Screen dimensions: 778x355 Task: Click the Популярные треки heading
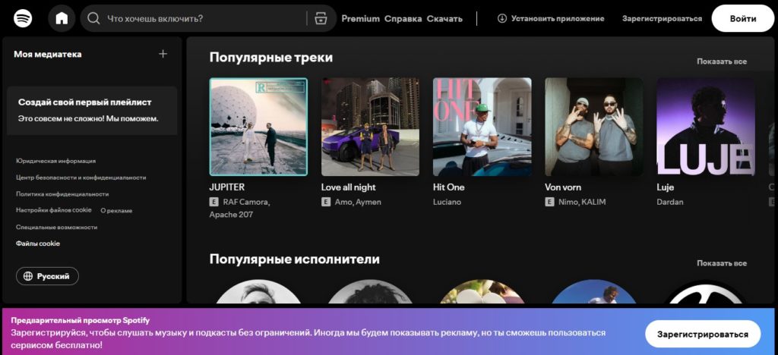click(x=271, y=58)
